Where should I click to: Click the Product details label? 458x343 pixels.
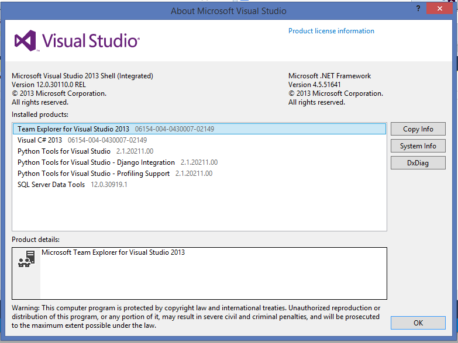click(36, 240)
